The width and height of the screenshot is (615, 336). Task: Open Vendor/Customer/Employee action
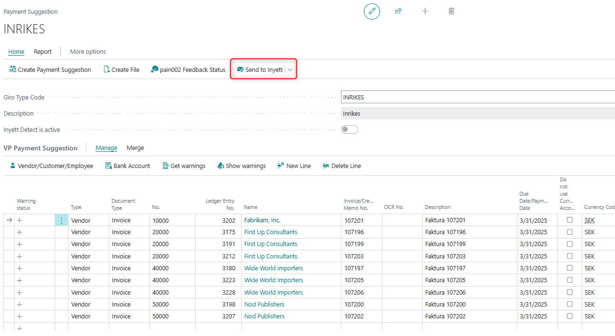51,166
